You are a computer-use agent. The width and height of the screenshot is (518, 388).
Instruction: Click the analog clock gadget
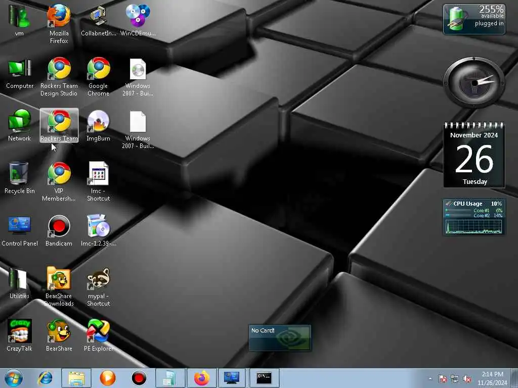coord(474,82)
